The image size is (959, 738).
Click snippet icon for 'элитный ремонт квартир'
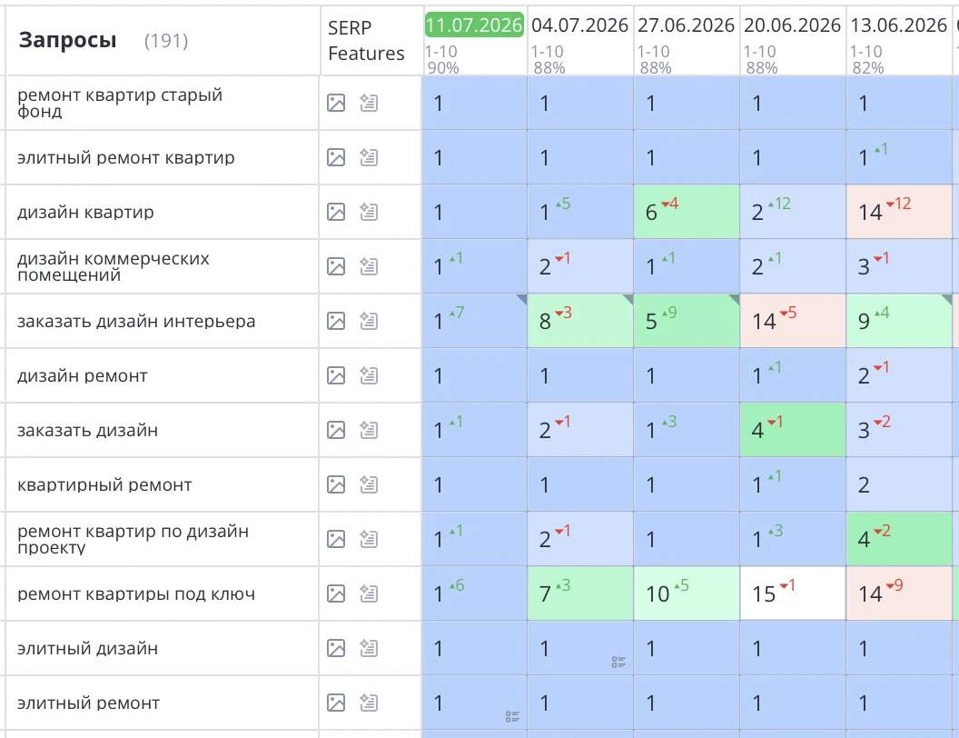tap(369, 157)
